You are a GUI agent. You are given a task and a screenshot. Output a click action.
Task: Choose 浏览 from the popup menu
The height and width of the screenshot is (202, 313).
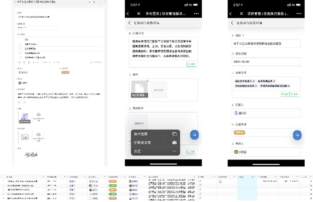pos(155,151)
